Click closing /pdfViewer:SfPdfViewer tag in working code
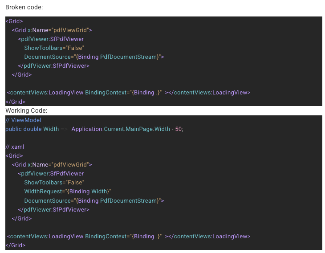 click(x=53, y=209)
